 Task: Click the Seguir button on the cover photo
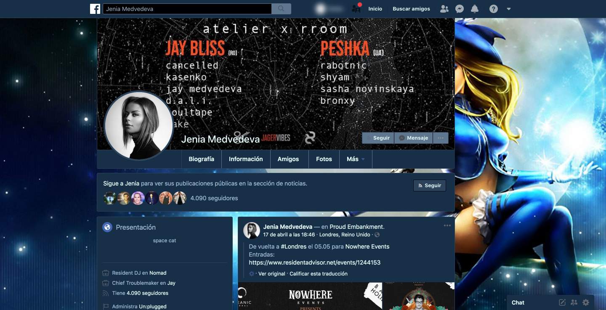point(378,138)
